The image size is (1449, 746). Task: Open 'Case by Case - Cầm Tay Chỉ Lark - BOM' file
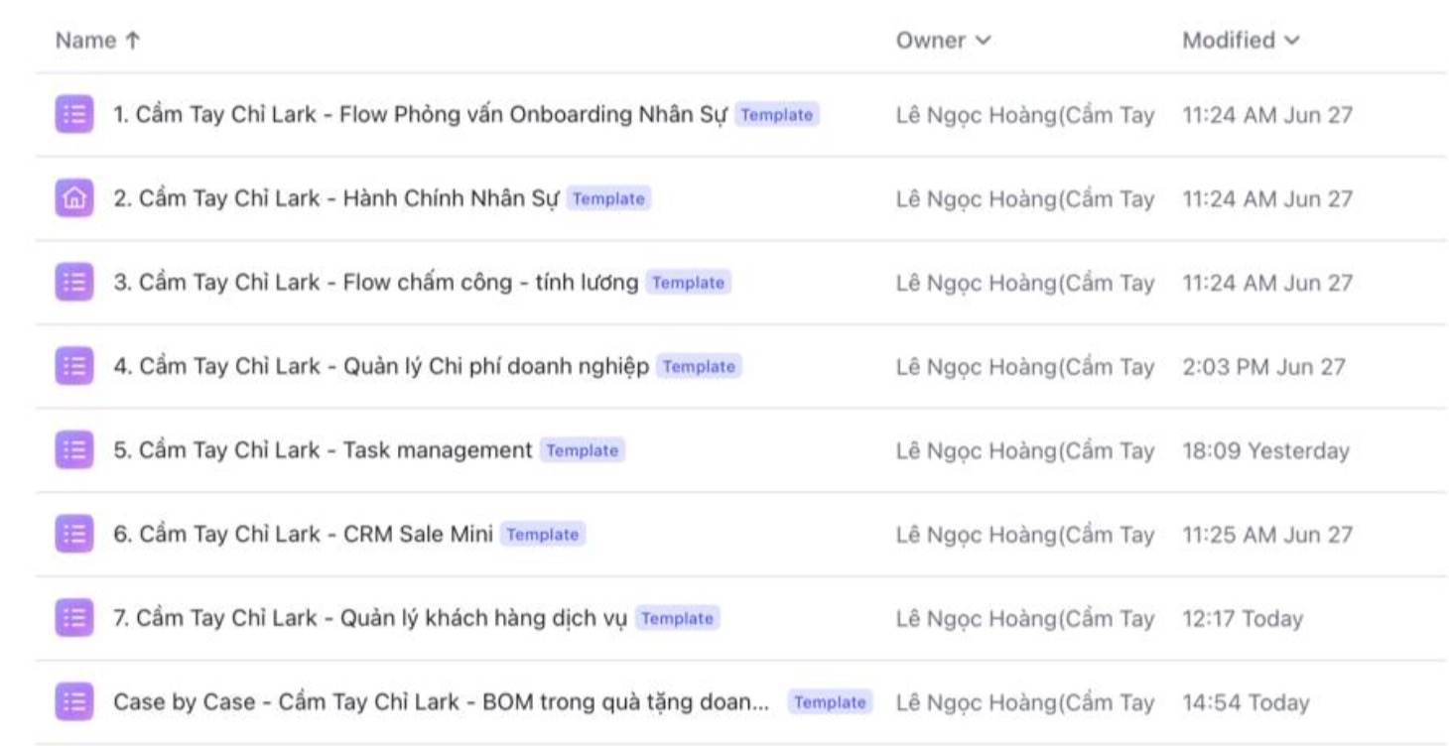click(x=442, y=702)
